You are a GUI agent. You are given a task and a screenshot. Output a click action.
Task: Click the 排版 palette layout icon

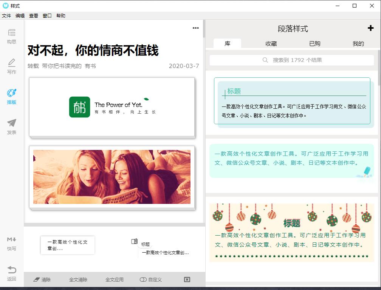tap(12, 93)
